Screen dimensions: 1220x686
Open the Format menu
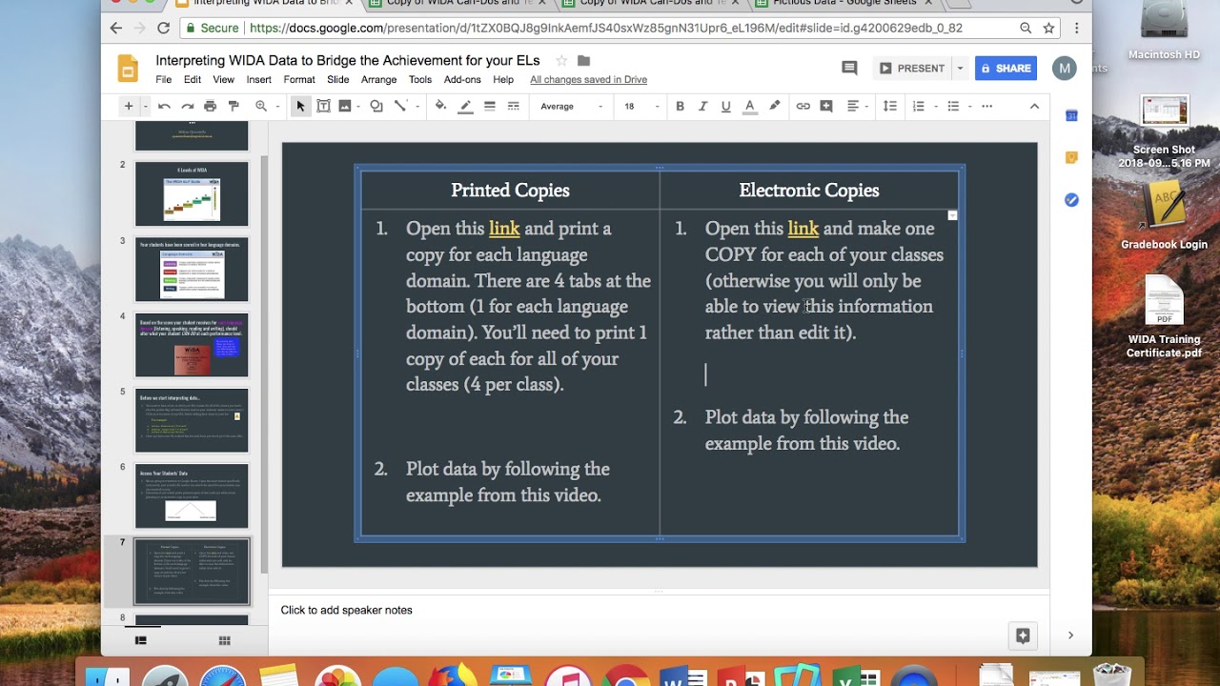pos(299,80)
